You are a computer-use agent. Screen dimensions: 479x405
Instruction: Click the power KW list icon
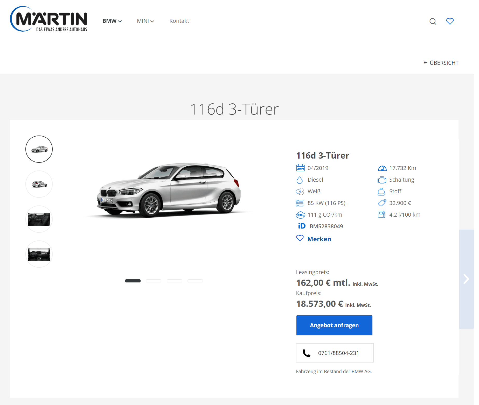300,203
